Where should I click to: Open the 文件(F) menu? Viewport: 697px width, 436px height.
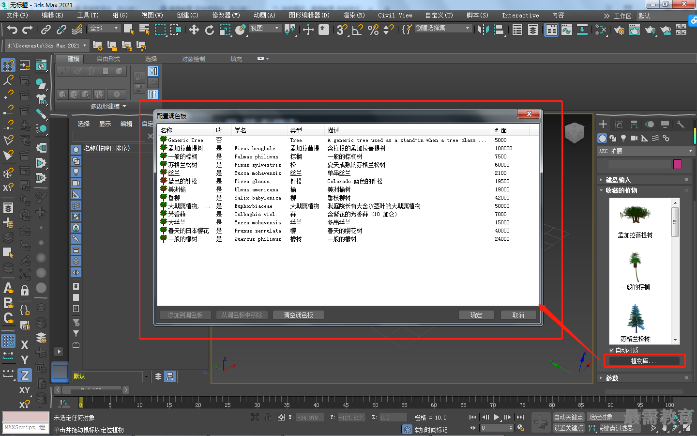click(x=17, y=16)
